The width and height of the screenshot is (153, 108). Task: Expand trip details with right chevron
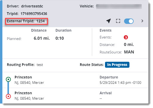coord(142,21)
